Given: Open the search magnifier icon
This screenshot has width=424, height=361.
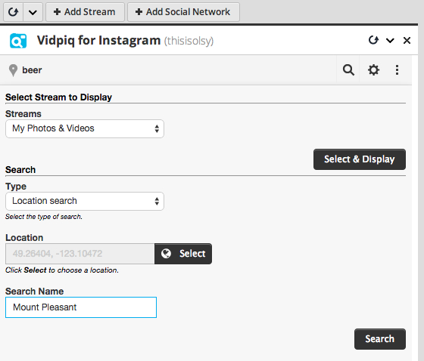Looking at the screenshot, I should [x=348, y=70].
